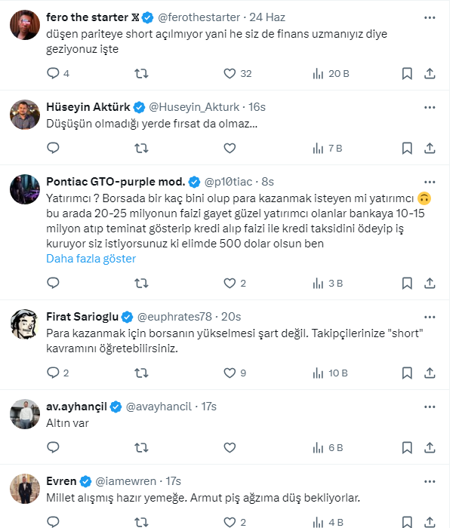The height and width of the screenshot is (528, 462).
Task: Open more options on Evren's tweet
Action: pos(430,480)
